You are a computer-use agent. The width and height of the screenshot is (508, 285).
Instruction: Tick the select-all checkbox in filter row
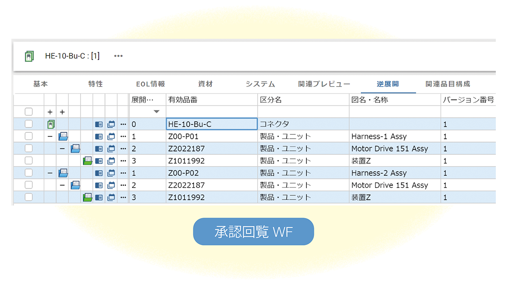coord(29,112)
